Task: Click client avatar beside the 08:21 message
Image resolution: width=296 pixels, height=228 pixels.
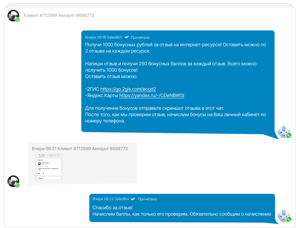Action: click(x=13, y=181)
